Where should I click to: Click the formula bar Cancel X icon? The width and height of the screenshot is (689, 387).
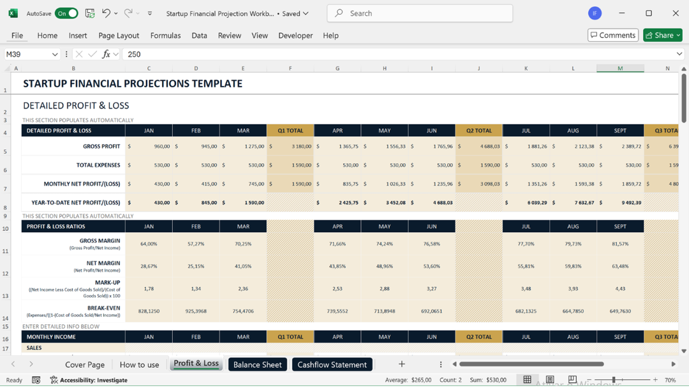click(79, 54)
